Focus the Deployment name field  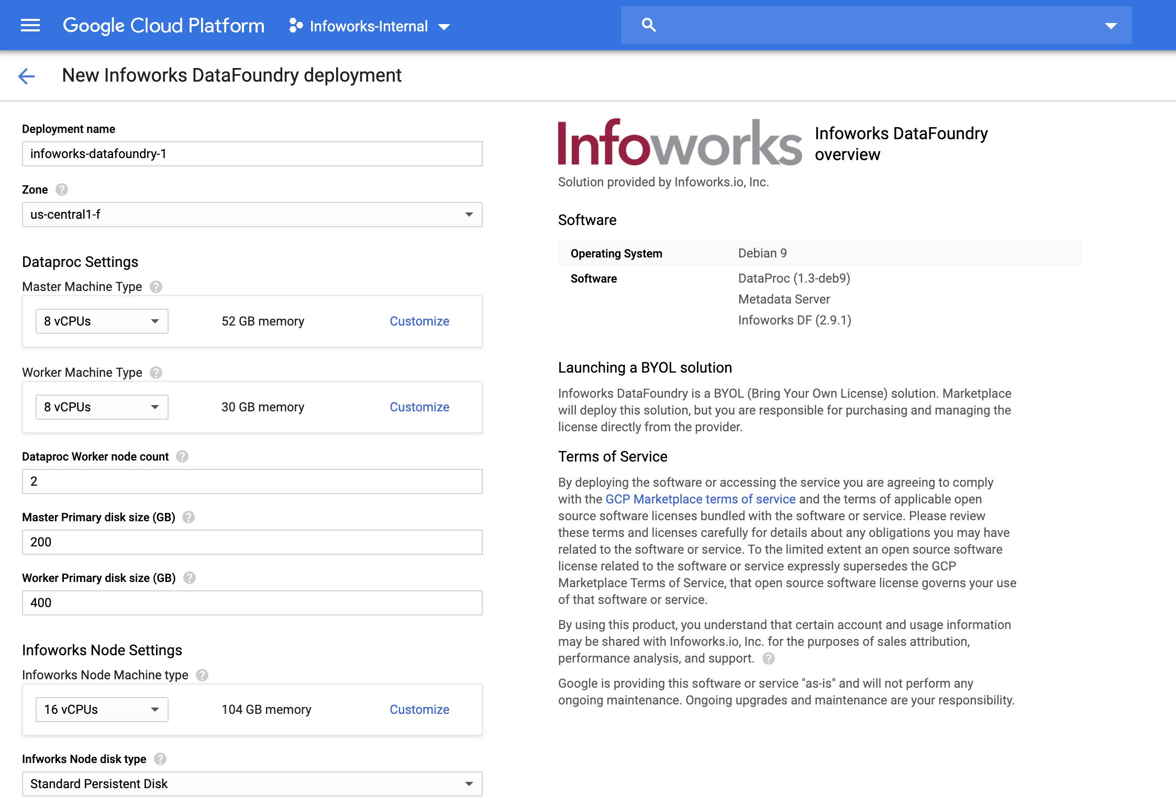[252, 154]
